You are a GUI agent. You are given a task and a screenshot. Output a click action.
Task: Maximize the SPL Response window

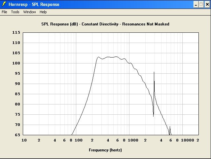201,5
